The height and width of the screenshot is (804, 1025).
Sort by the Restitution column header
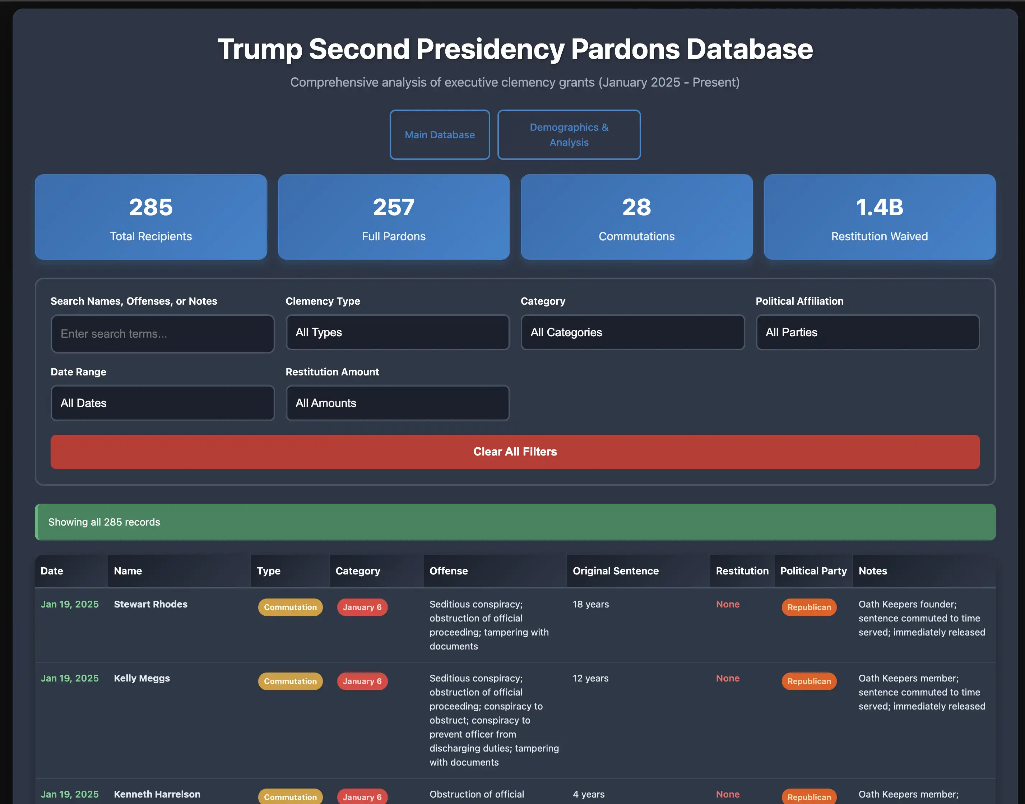742,571
